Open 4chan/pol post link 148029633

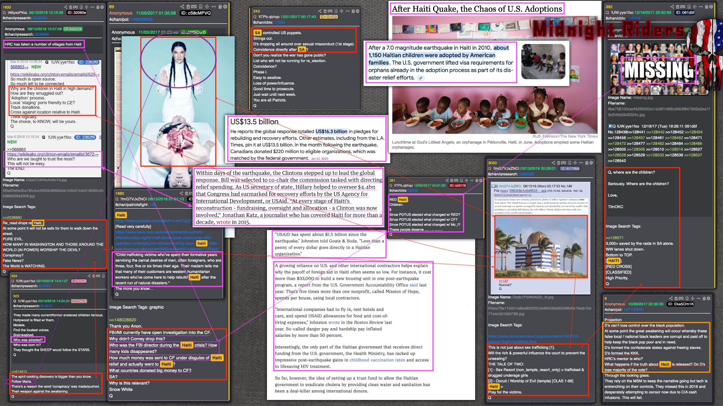coord(142,19)
